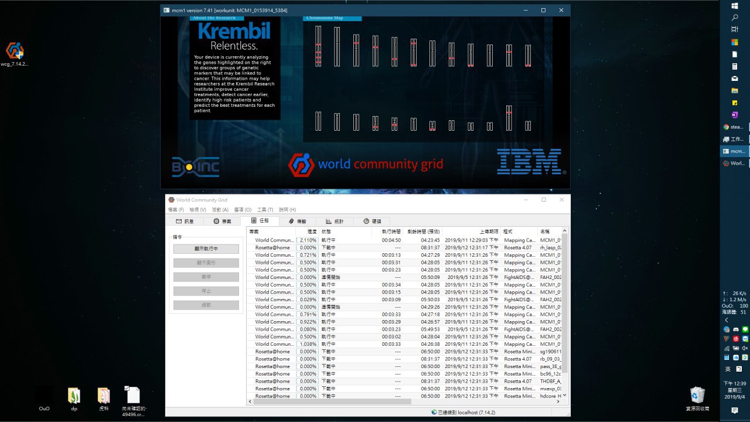Launch Microsoft Store from taskbar
The height and width of the screenshot is (422, 750).
(735, 42)
